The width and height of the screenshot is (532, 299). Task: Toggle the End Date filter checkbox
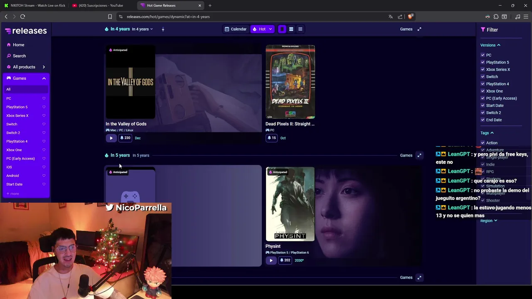[x=483, y=120]
